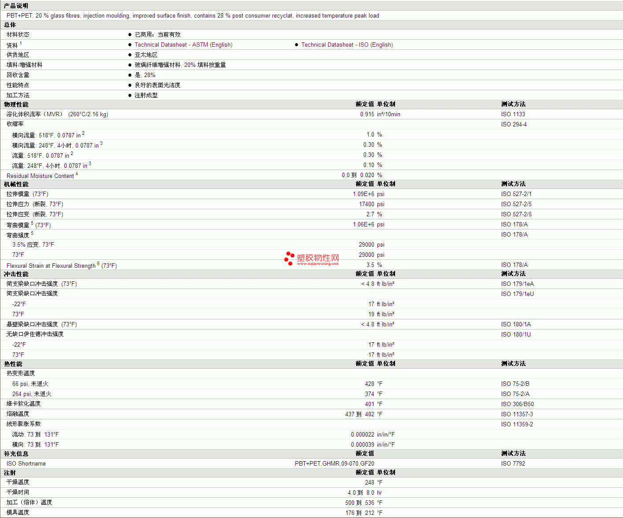Select the 注射 section header
623x518 pixels.
(10, 473)
